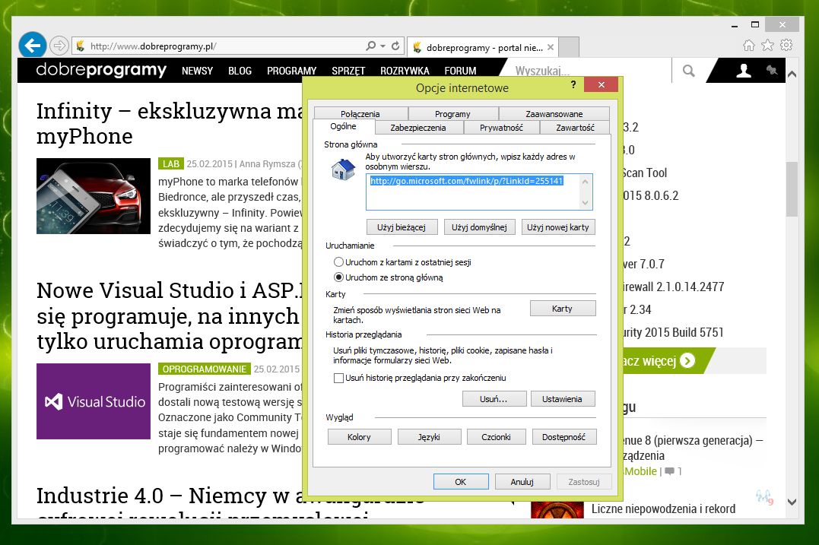Switch to the Zaawansowane tab
The image size is (819, 545).
[x=554, y=114]
